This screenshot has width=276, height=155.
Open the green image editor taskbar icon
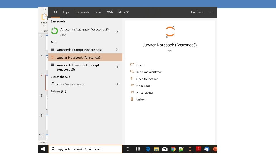[x=181, y=149]
